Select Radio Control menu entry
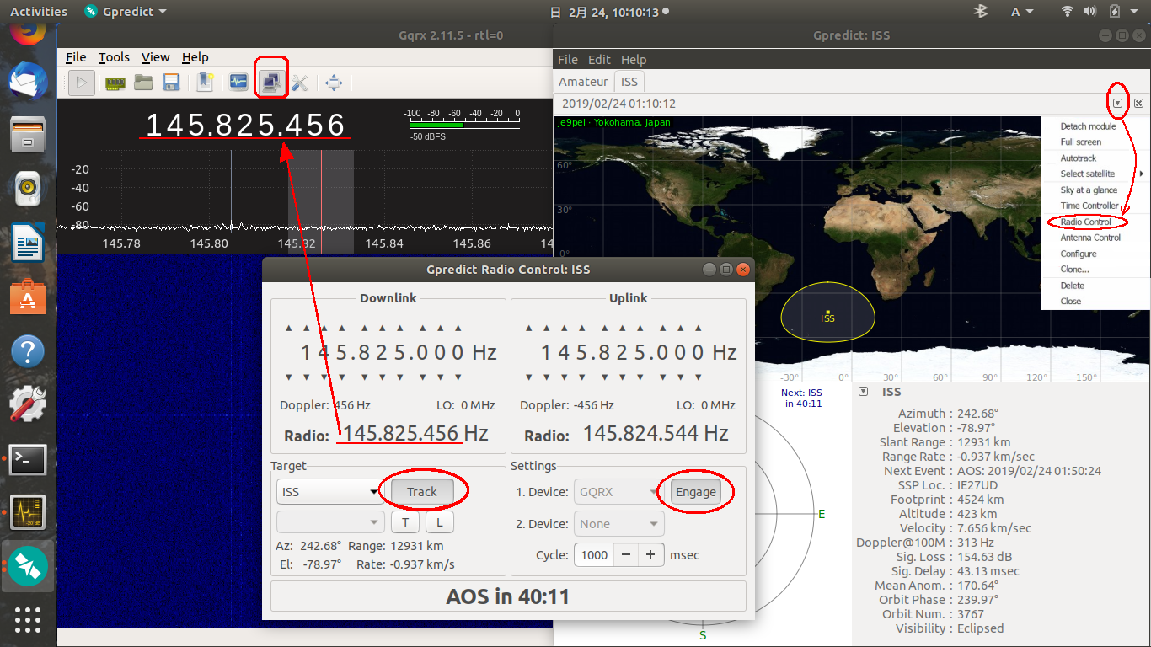The image size is (1151, 647). click(1085, 222)
